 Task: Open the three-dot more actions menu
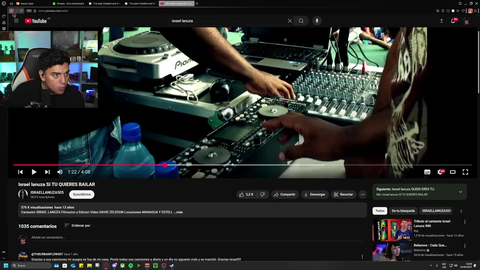[362, 194]
